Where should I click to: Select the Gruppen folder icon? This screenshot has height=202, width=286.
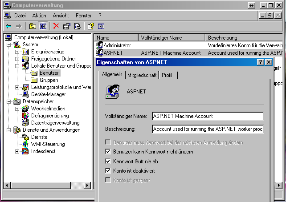point(34,80)
